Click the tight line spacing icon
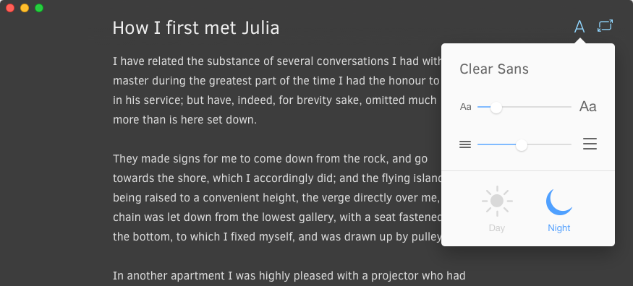 [465, 144]
